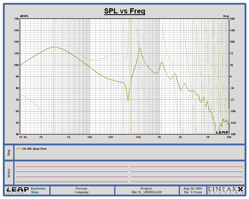The width and height of the screenshot is (249, 199).
Task: Click the Deg axis unit label
Action: tap(226, 16)
